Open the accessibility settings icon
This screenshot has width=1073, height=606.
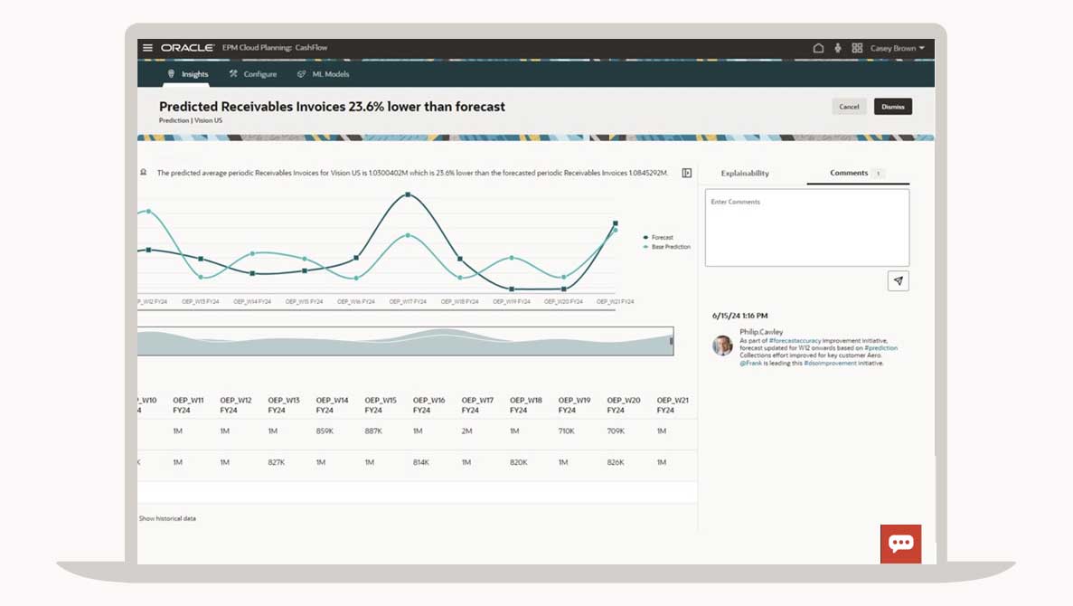point(838,48)
